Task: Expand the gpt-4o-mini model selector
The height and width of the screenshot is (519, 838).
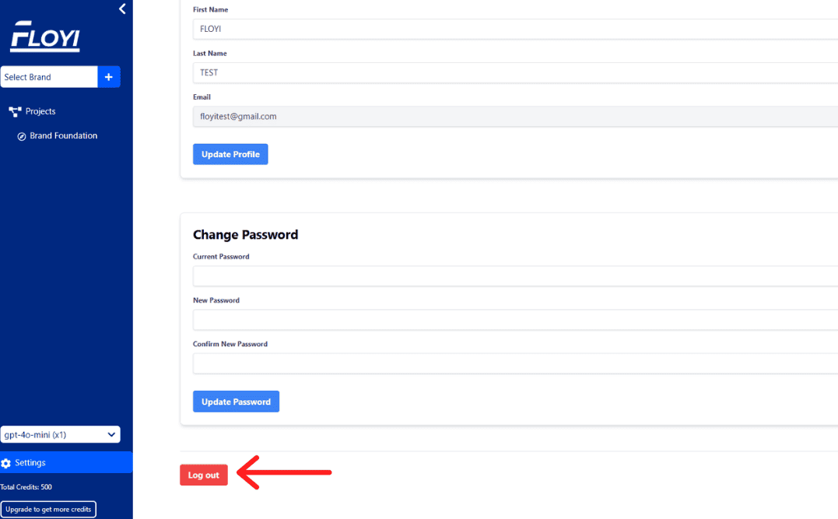Action: pos(61,434)
